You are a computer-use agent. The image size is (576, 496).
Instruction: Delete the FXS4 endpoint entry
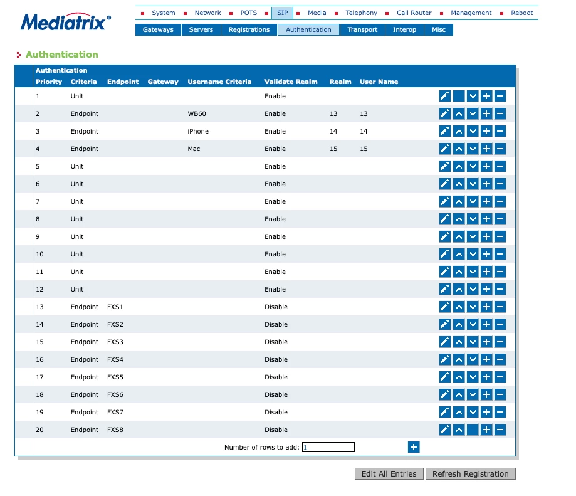(500, 359)
